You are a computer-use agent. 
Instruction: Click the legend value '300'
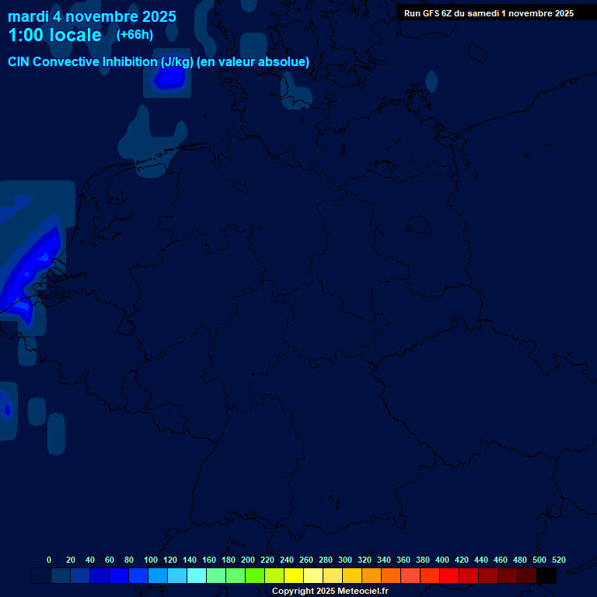pyautogui.click(x=345, y=560)
